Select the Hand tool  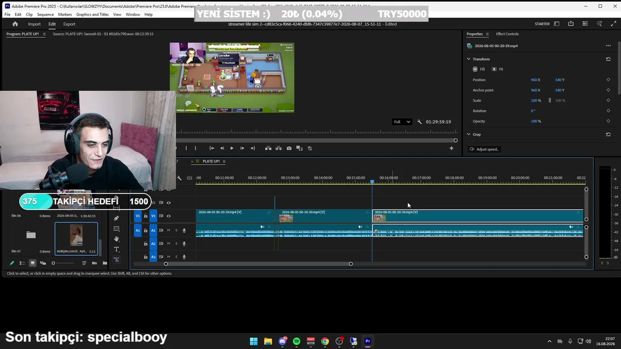[x=116, y=239]
